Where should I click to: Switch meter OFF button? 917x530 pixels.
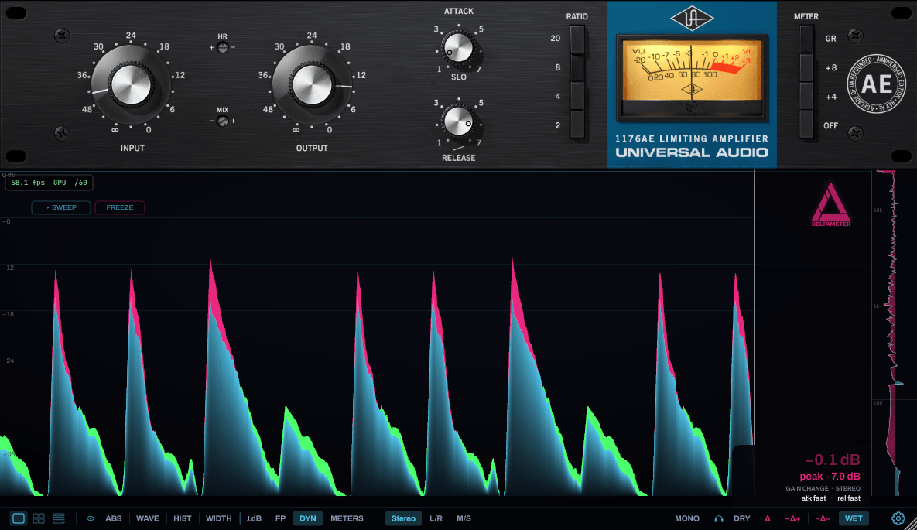point(806,125)
